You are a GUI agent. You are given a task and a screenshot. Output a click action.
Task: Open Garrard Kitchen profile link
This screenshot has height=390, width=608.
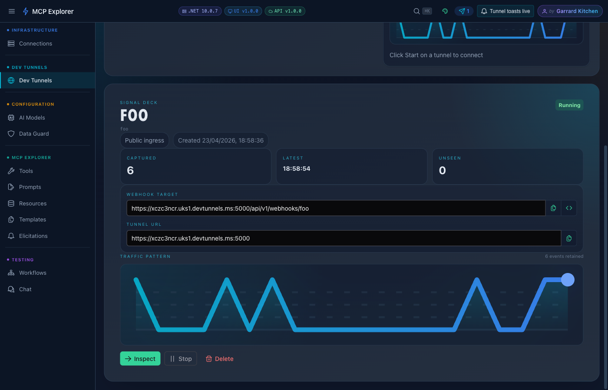click(x=570, y=11)
